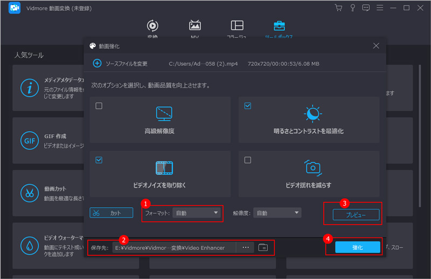Click the 人気ツール heading
The image size is (431, 279).
[29, 55]
